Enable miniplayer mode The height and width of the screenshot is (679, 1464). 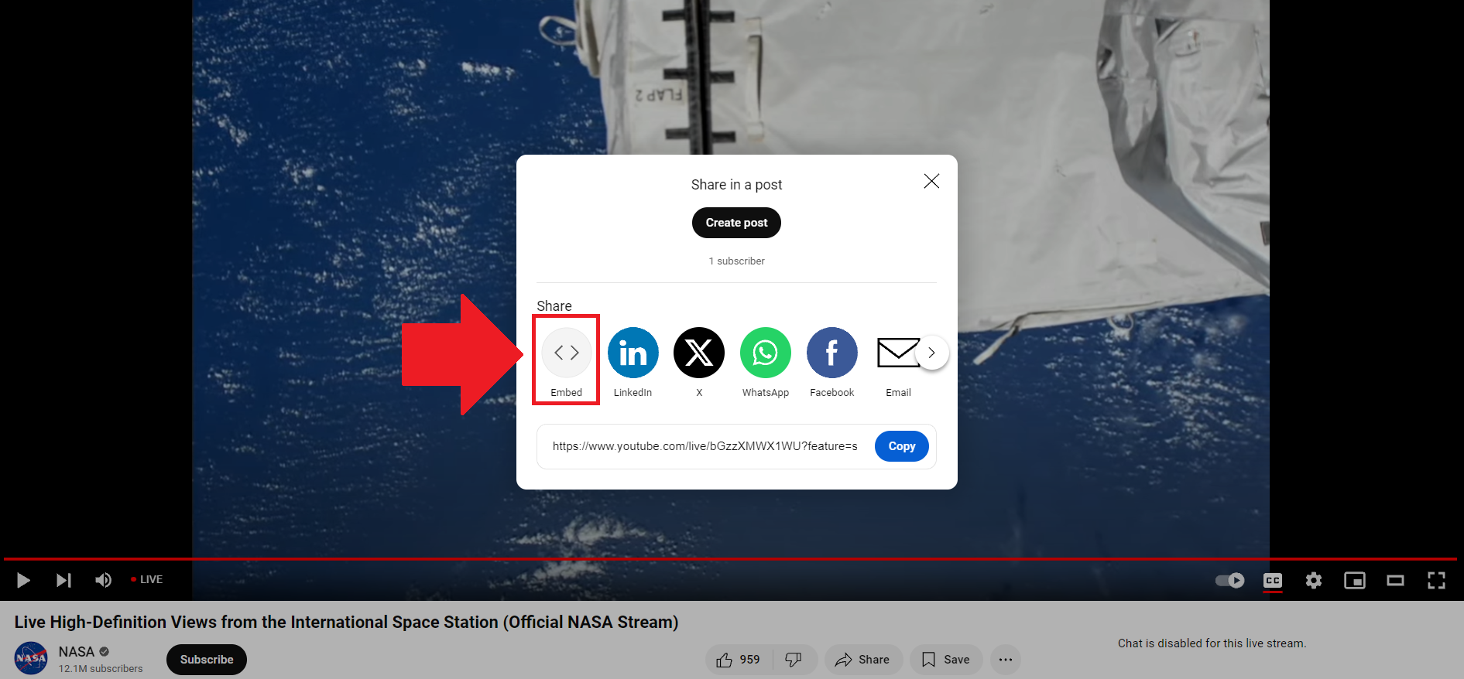point(1355,580)
